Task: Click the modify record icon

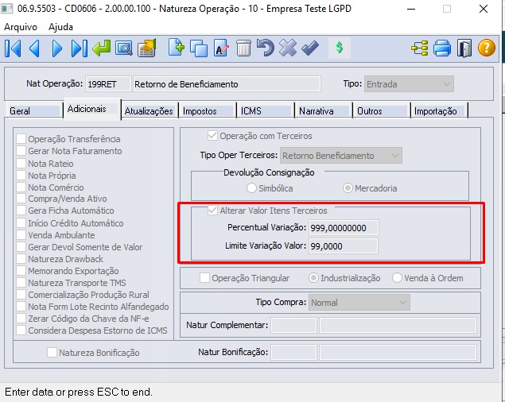Action: pyautogui.click(x=221, y=48)
